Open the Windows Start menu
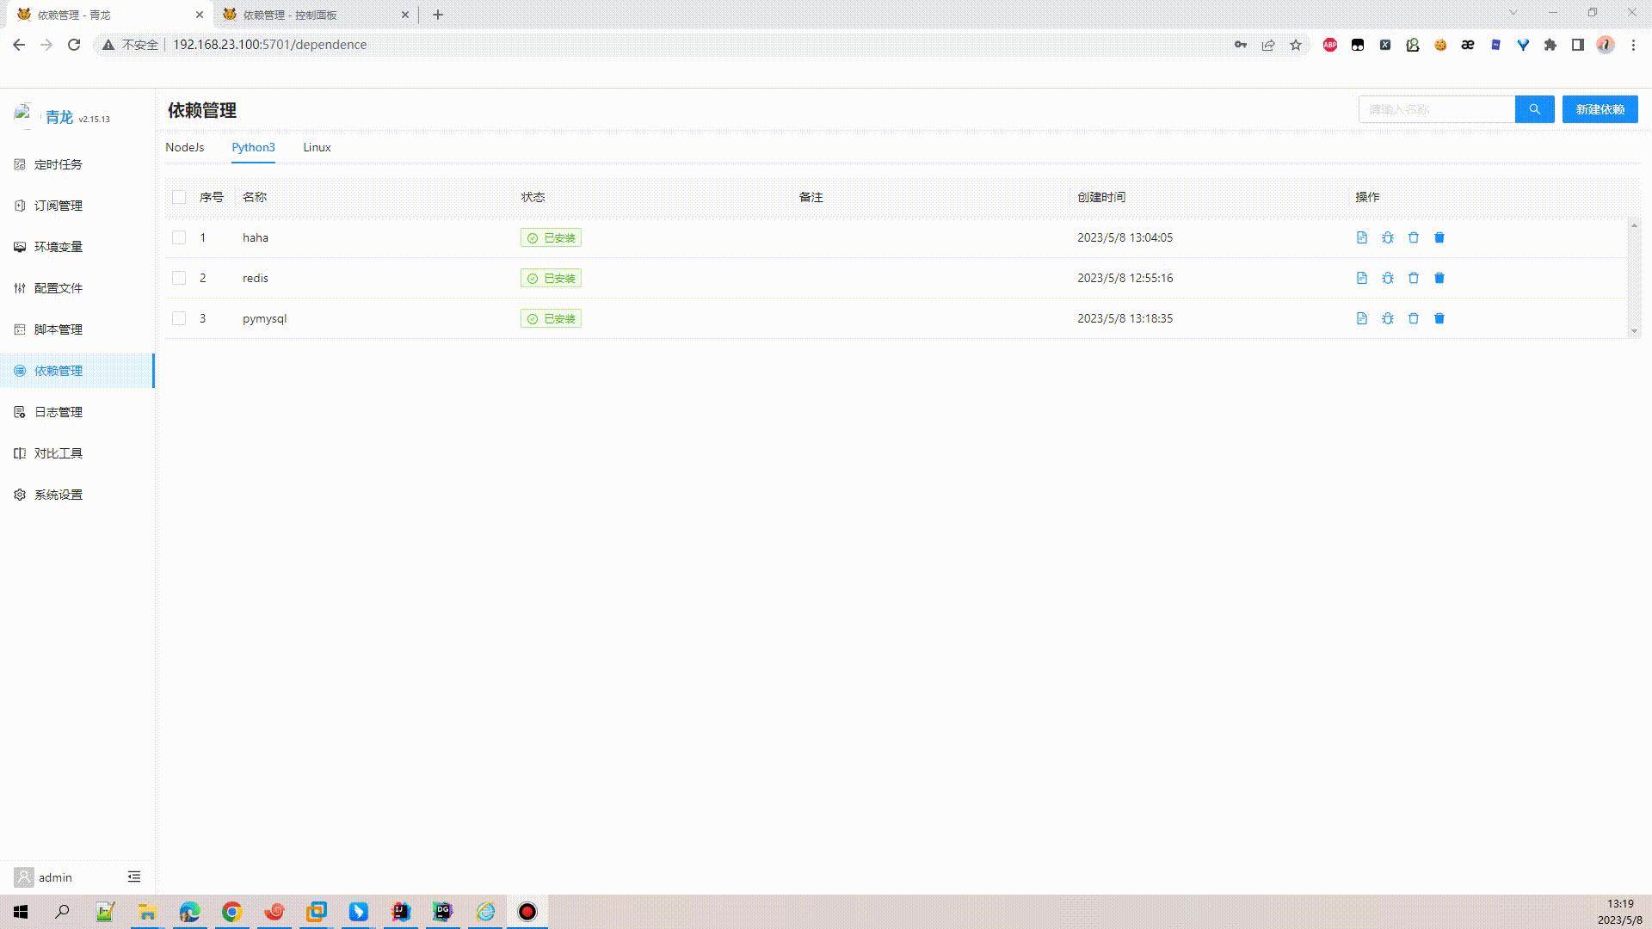Screen dimensions: 1652x929 pos(21,912)
